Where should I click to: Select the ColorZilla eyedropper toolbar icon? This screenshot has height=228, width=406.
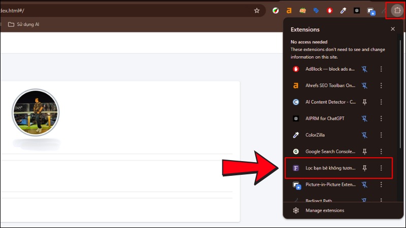[x=344, y=10]
